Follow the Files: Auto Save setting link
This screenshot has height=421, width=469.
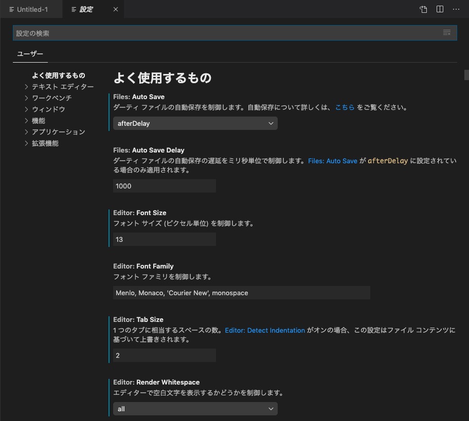point(333,161)
